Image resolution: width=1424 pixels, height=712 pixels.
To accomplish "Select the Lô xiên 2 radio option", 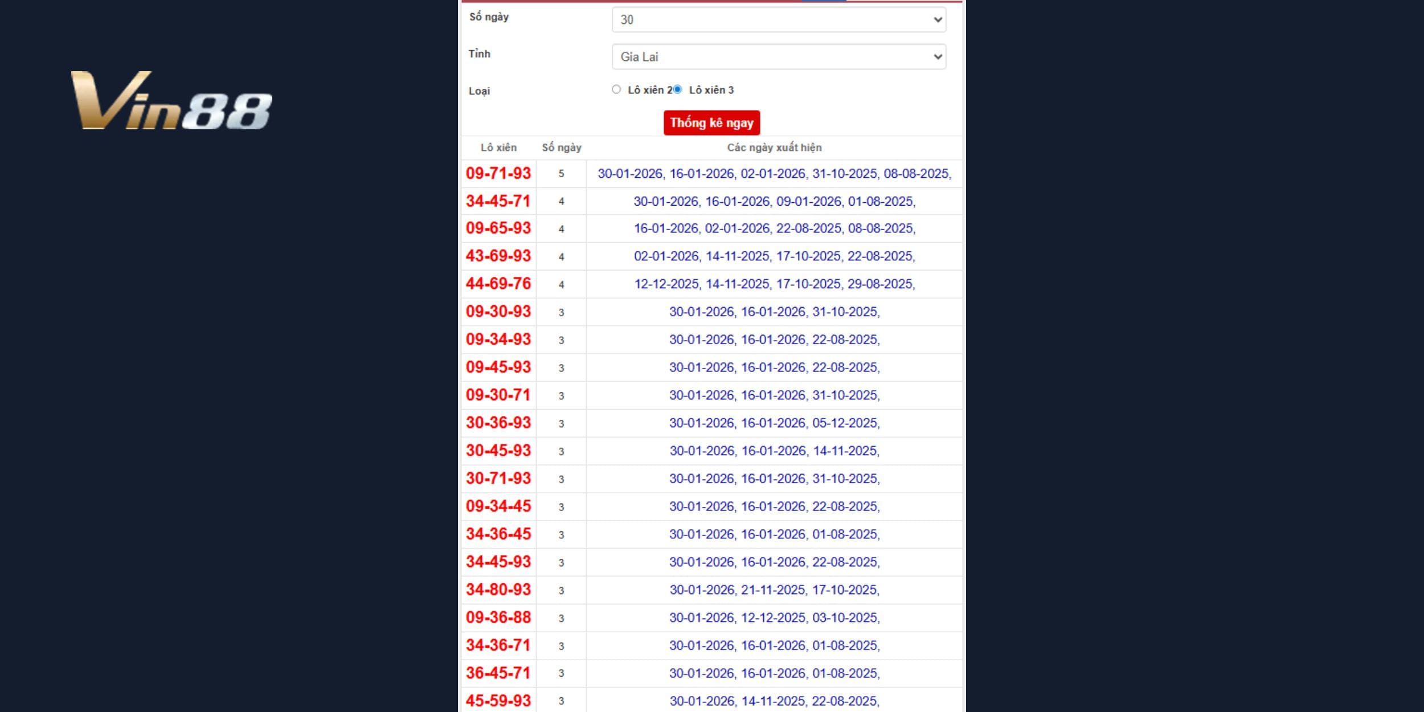I will tap(616, 89).
